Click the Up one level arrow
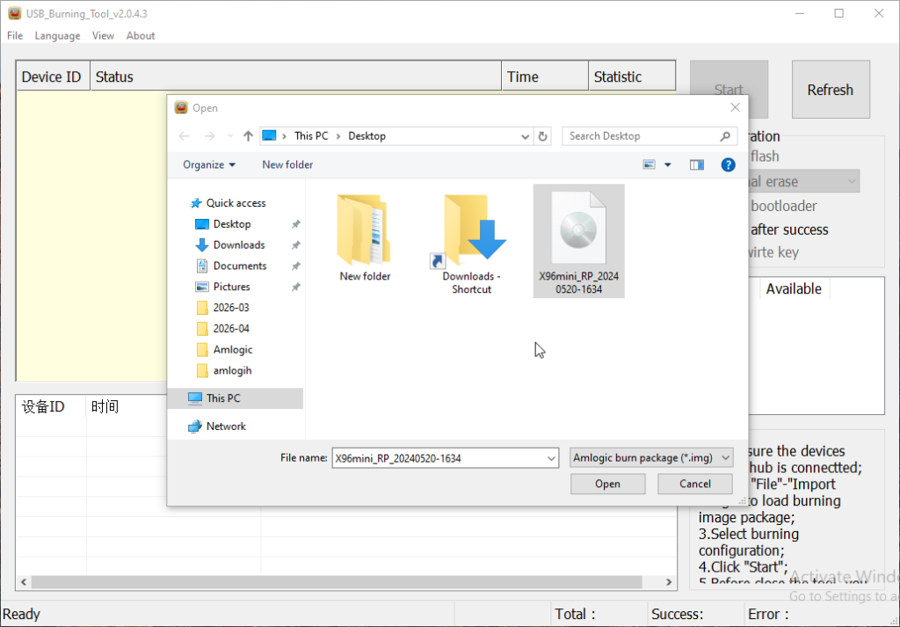Screen dimensions: 900x627 click(x=248, y=136)
